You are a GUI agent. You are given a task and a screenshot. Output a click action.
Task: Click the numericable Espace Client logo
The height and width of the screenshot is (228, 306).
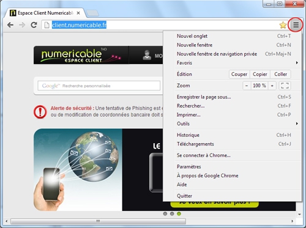point(81,55)
